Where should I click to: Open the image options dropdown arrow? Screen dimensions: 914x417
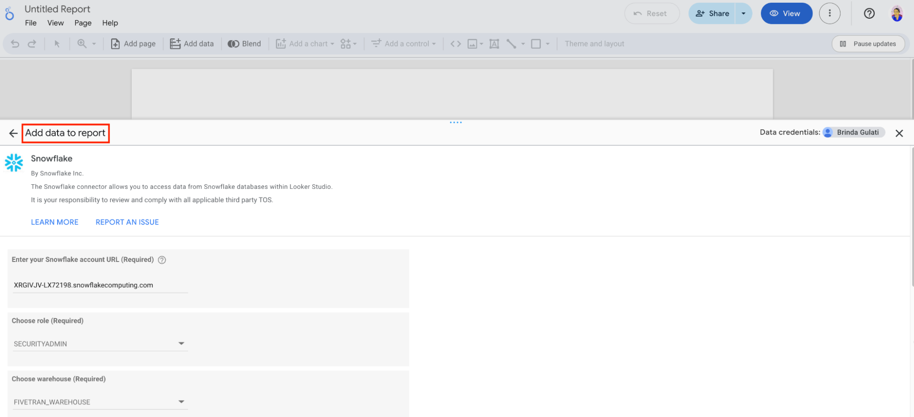tap(481, 44)
